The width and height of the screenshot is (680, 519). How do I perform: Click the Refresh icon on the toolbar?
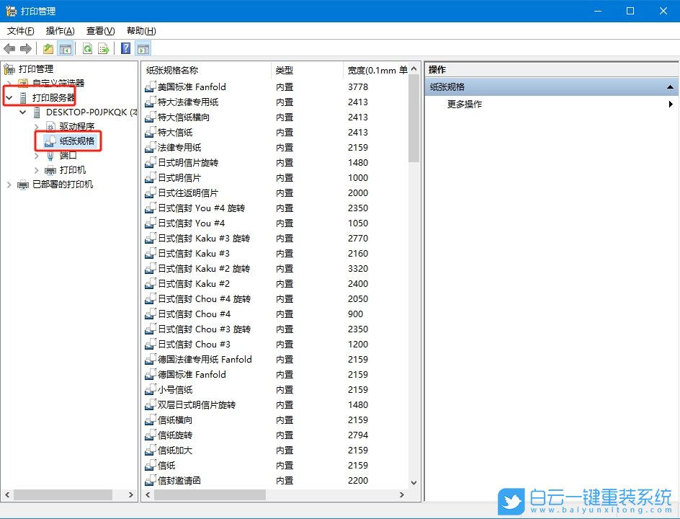[x=87, y=48]
